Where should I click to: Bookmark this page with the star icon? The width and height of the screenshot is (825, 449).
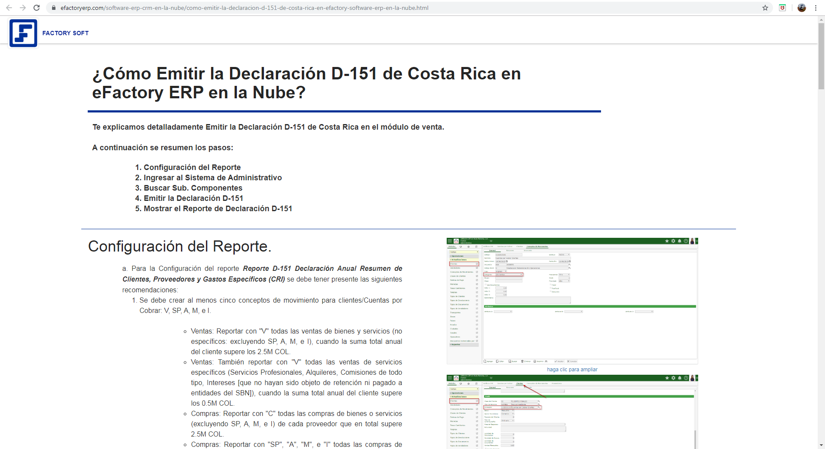765,8
